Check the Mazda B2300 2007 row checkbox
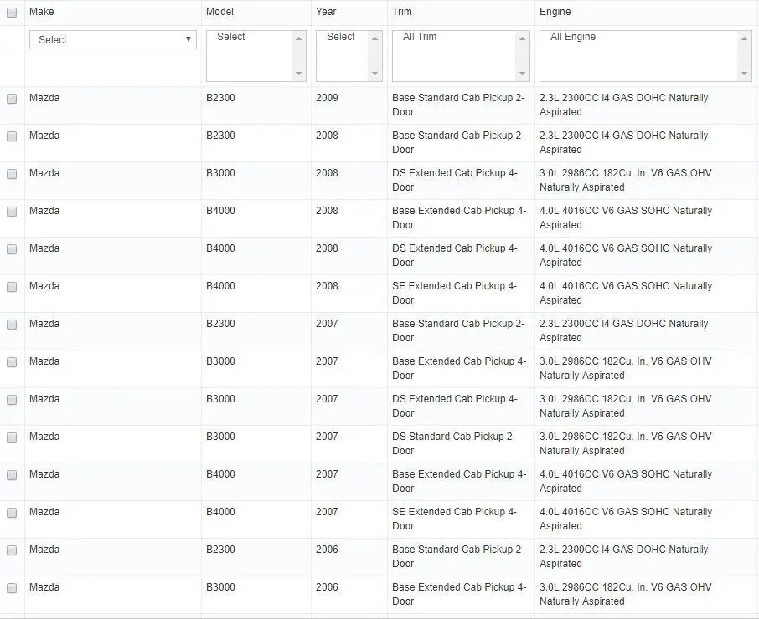The height and width of the screenshot is (619, 759). point(12,325)
